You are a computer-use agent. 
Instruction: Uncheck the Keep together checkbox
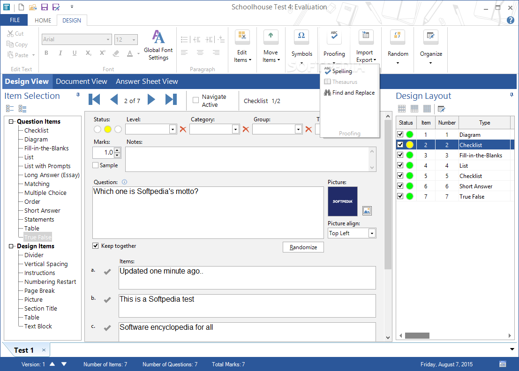96,245
